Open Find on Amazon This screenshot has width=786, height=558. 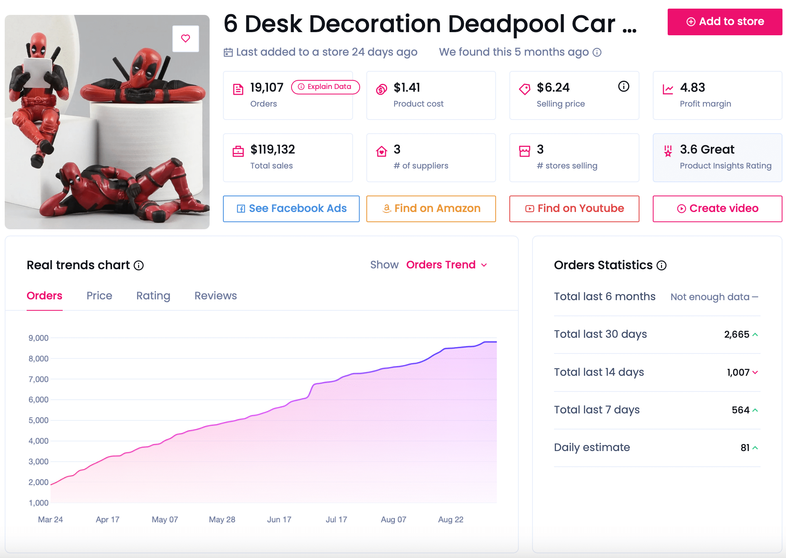tap(431, 208)
